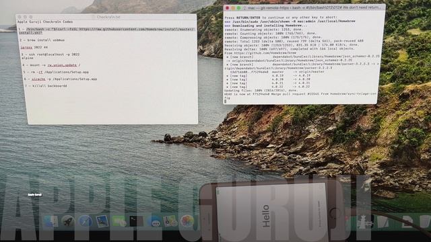
Task: Zoom Terminal window with green button
Action: click(239, 8)
